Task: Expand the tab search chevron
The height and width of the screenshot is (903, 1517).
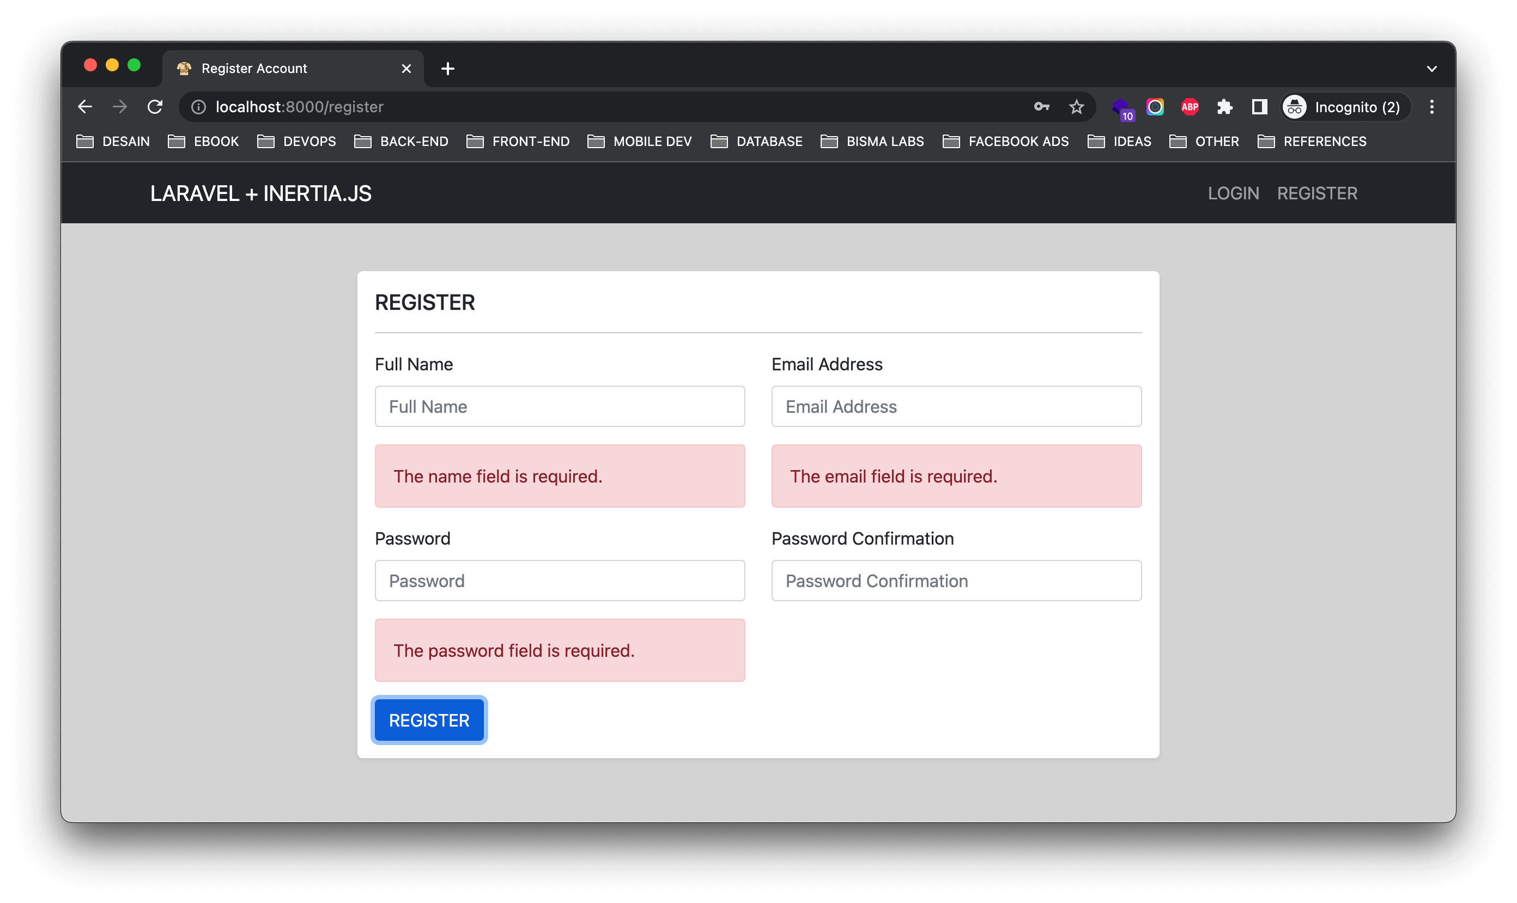Action: click(1432, 69)
